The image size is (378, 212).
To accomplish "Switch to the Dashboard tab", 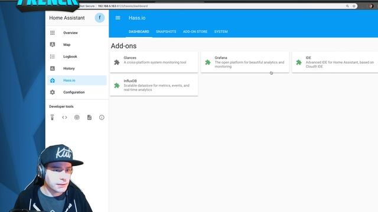I will [139, 31].
